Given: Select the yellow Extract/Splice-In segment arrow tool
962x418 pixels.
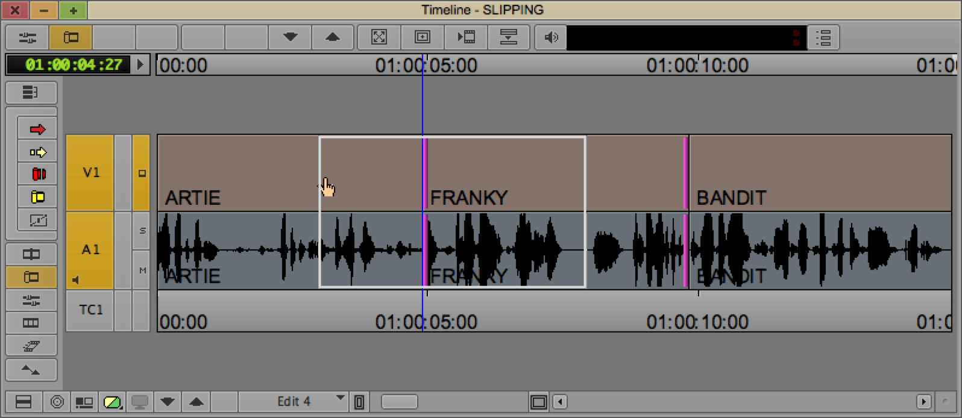Looking at the screenshot, I should pyautogui.click(x=37, y=152).
